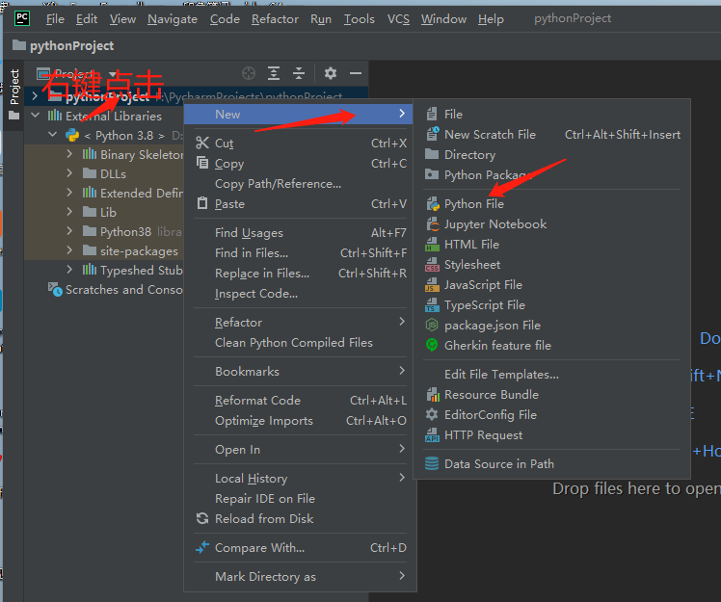Click the Paste clipboard icon

pos(202,203)
